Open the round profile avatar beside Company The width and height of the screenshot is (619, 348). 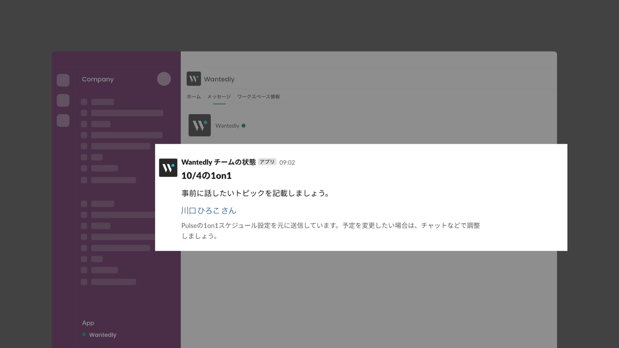pyautogui.click(x=164, y=79)
